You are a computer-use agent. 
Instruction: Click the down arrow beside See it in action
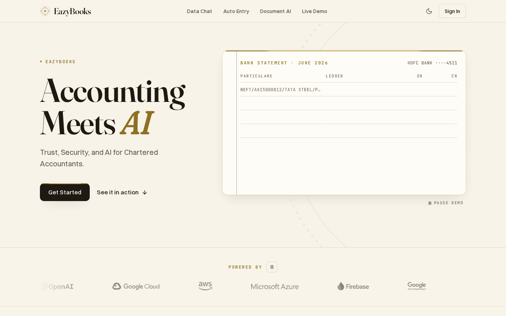pyautogui.click(x=145, y=192)
